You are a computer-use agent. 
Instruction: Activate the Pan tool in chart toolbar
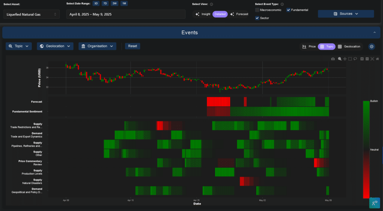[345, 59]
